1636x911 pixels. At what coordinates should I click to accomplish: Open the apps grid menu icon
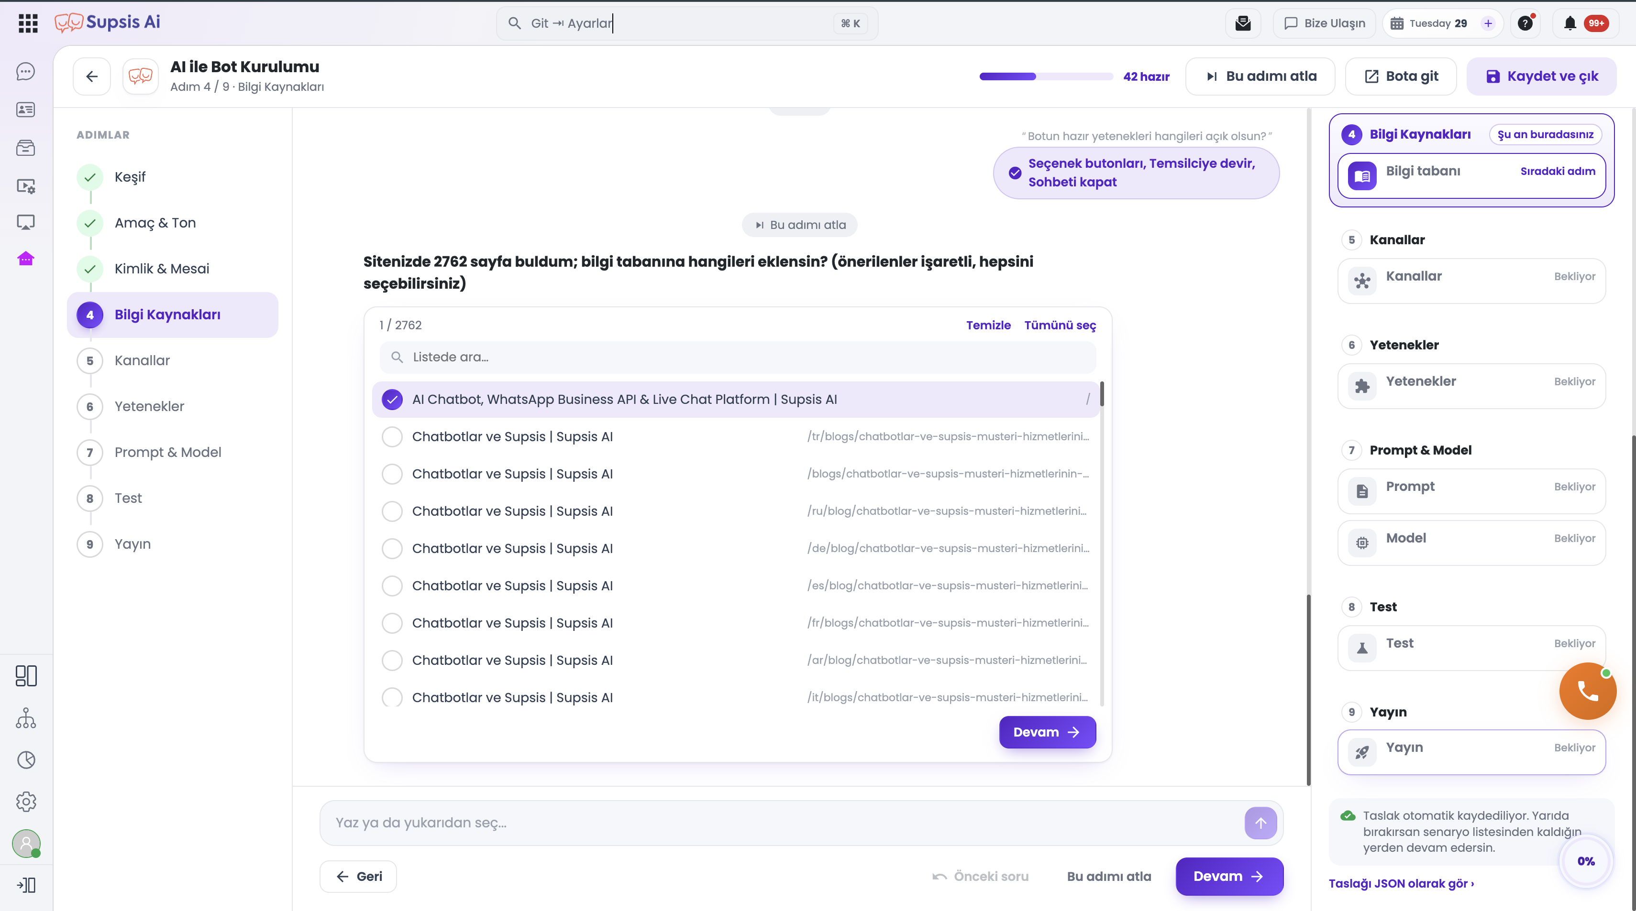[28, 23]
